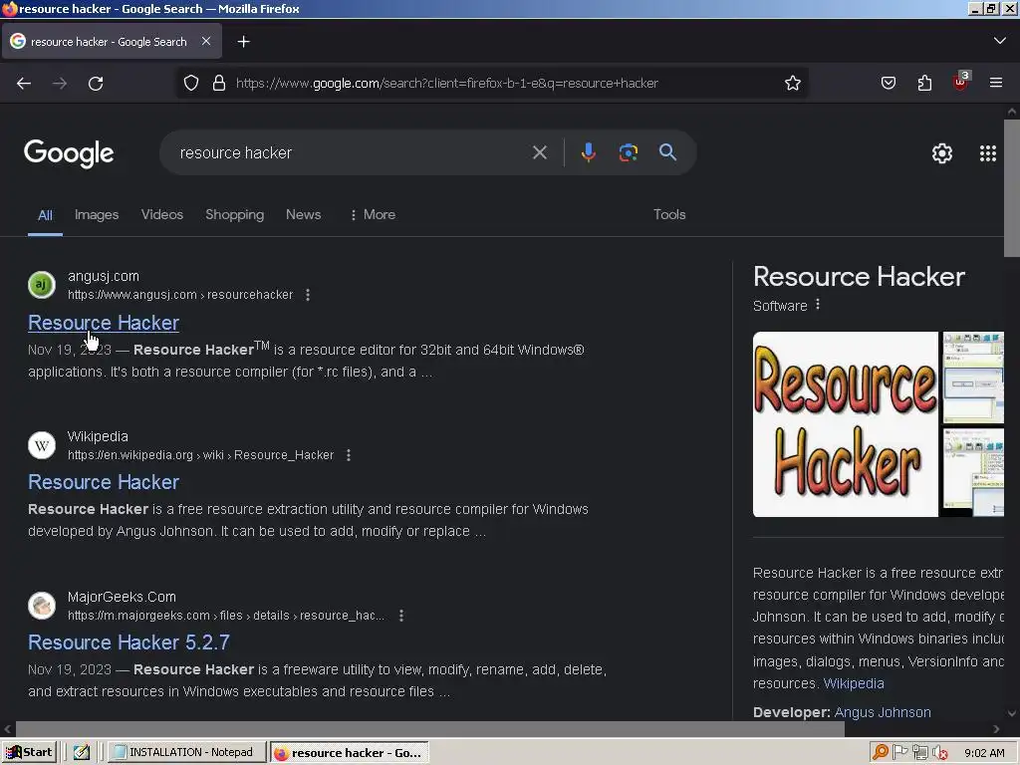
Task: Click the network computers tray icon
Action: click(x=919, y=753)
